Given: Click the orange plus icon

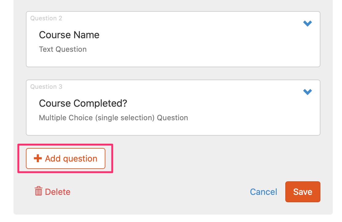Looking at the screenshot, I should coord(38,158).
